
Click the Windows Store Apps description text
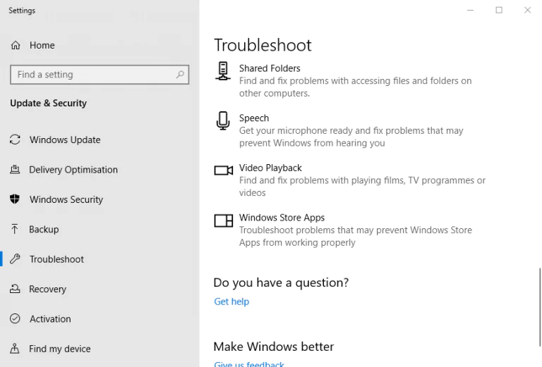click(x=356, y=236)
